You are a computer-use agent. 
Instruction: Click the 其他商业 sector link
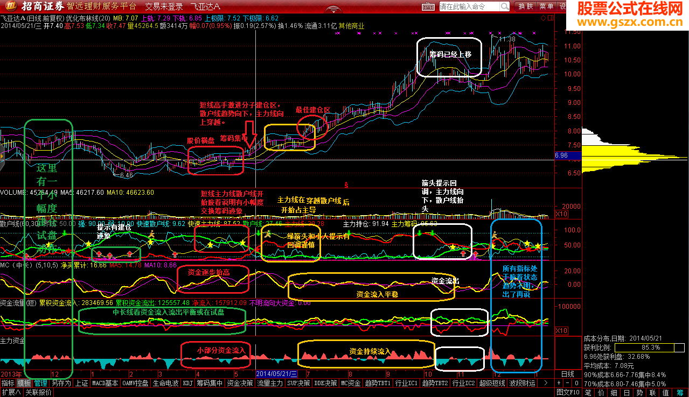(x=350, y=25)
